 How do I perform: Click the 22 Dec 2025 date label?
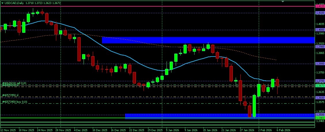(x=137, y=130)
